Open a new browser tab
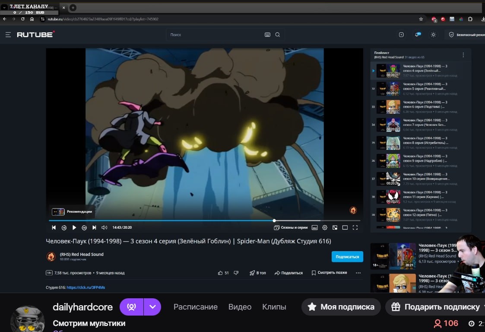The width and height of the screenshot is (485, 332). [73, 7]
